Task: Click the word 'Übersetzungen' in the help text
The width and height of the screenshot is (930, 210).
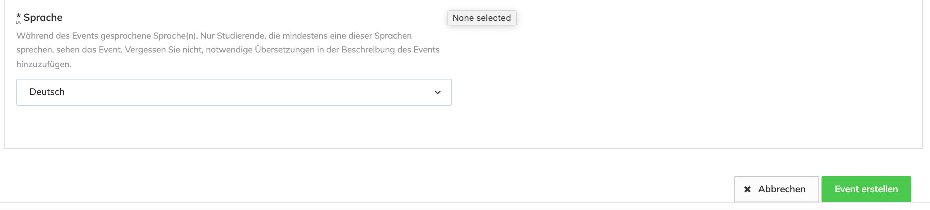Action: pyautogui.click(x=284, y=50)
